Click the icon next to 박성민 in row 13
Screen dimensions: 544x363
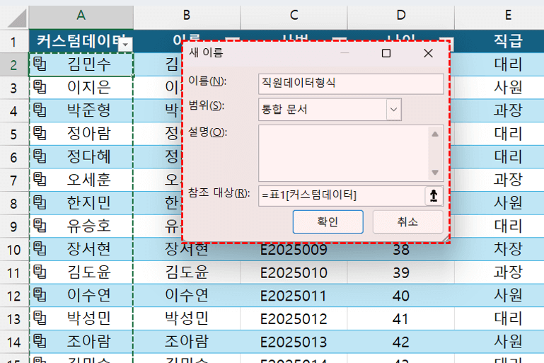(40, 318)
